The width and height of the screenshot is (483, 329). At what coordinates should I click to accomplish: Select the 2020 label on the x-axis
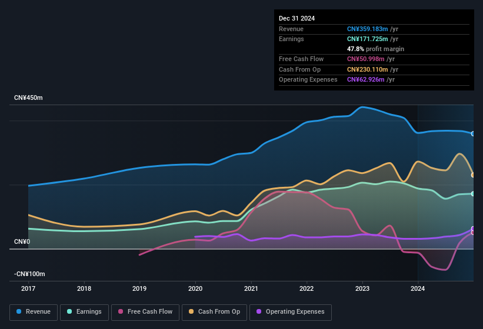(x=195, y=288)
